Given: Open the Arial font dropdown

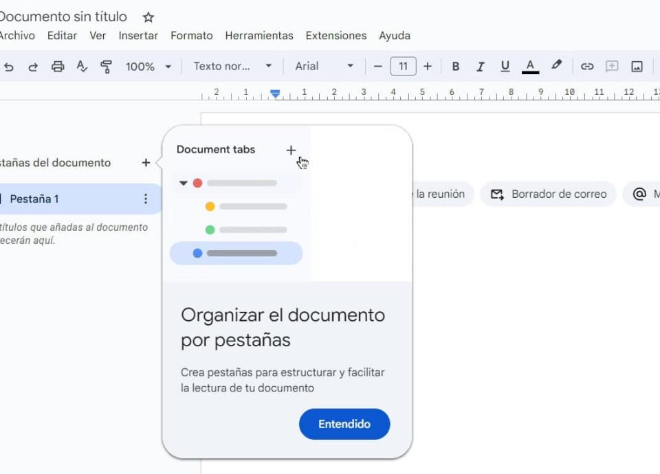Looking at the screenshot, I should [x=324, y=67].
